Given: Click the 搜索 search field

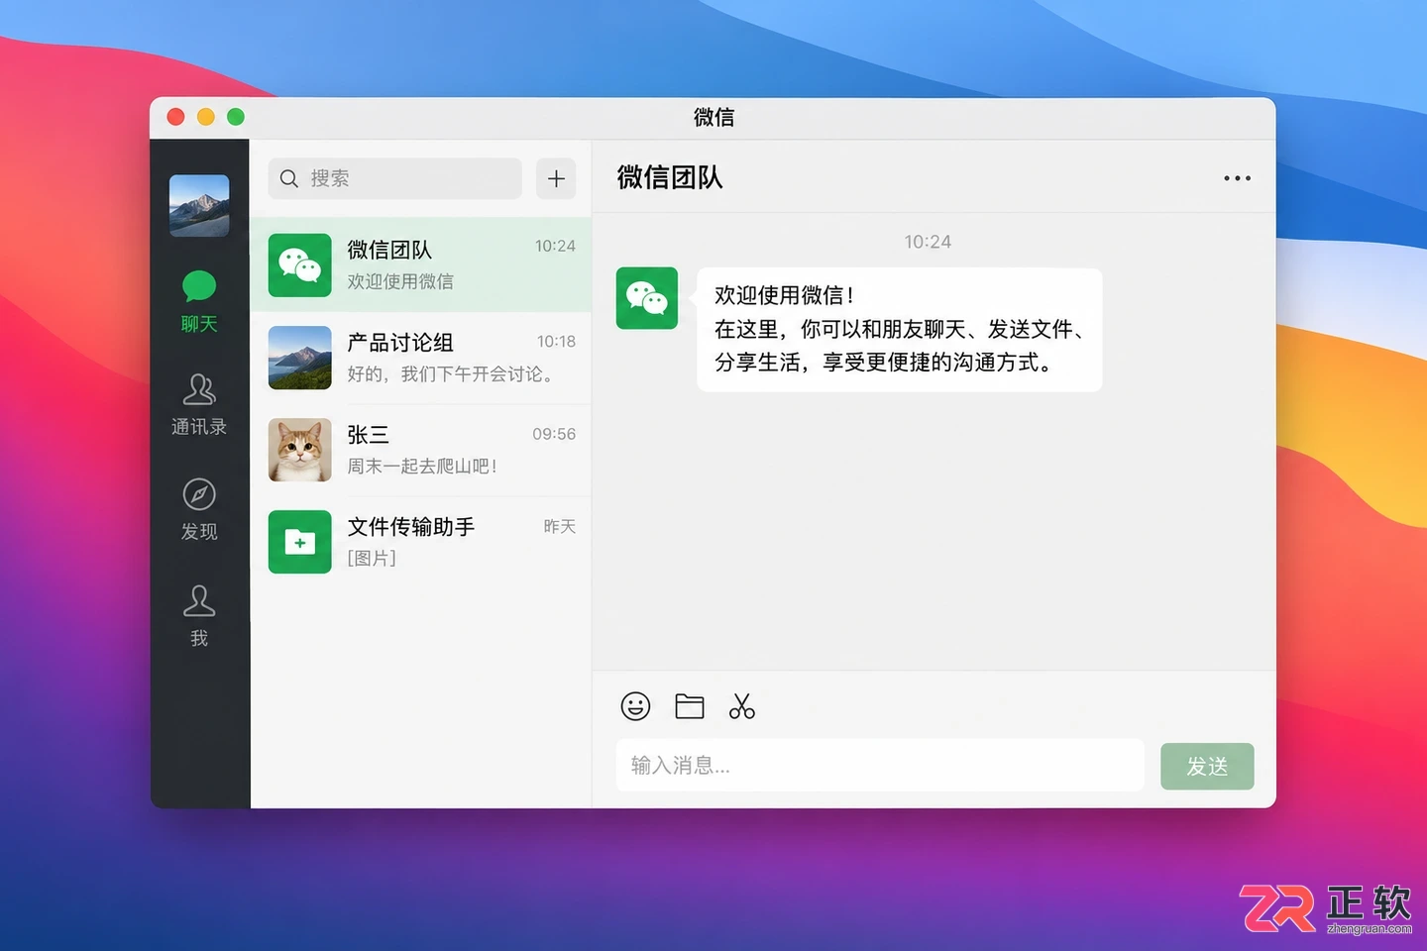Looking at the screenshot, I should (x=394, y=178).
